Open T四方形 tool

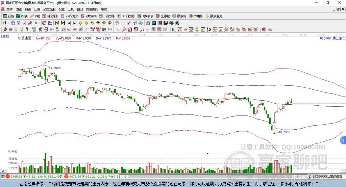(107, 16)
